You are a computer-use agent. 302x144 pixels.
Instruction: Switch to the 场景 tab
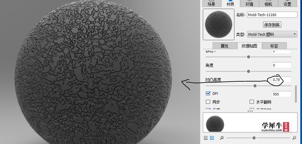pos(211,4)
